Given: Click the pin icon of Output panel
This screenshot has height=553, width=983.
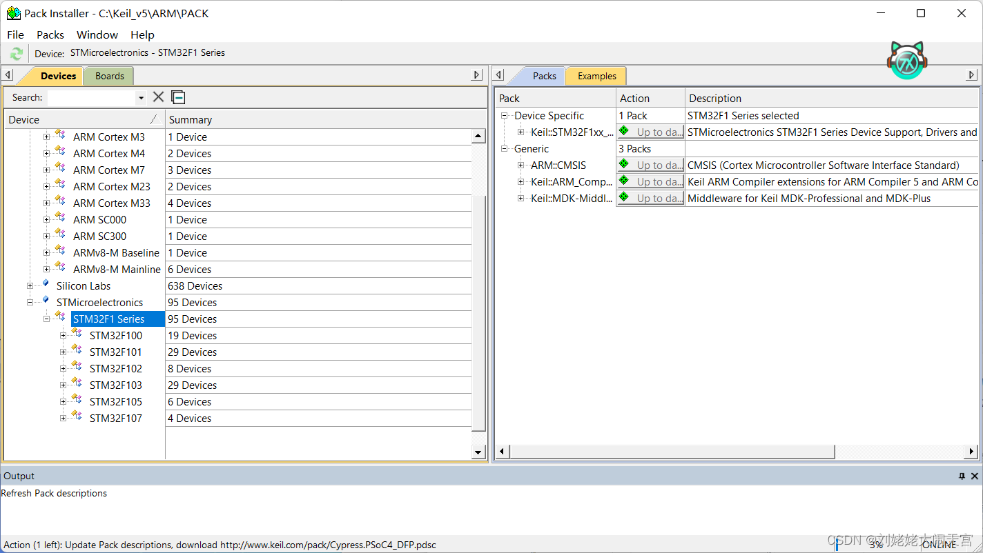Looking at the screenshot, I should pos(962,476).
